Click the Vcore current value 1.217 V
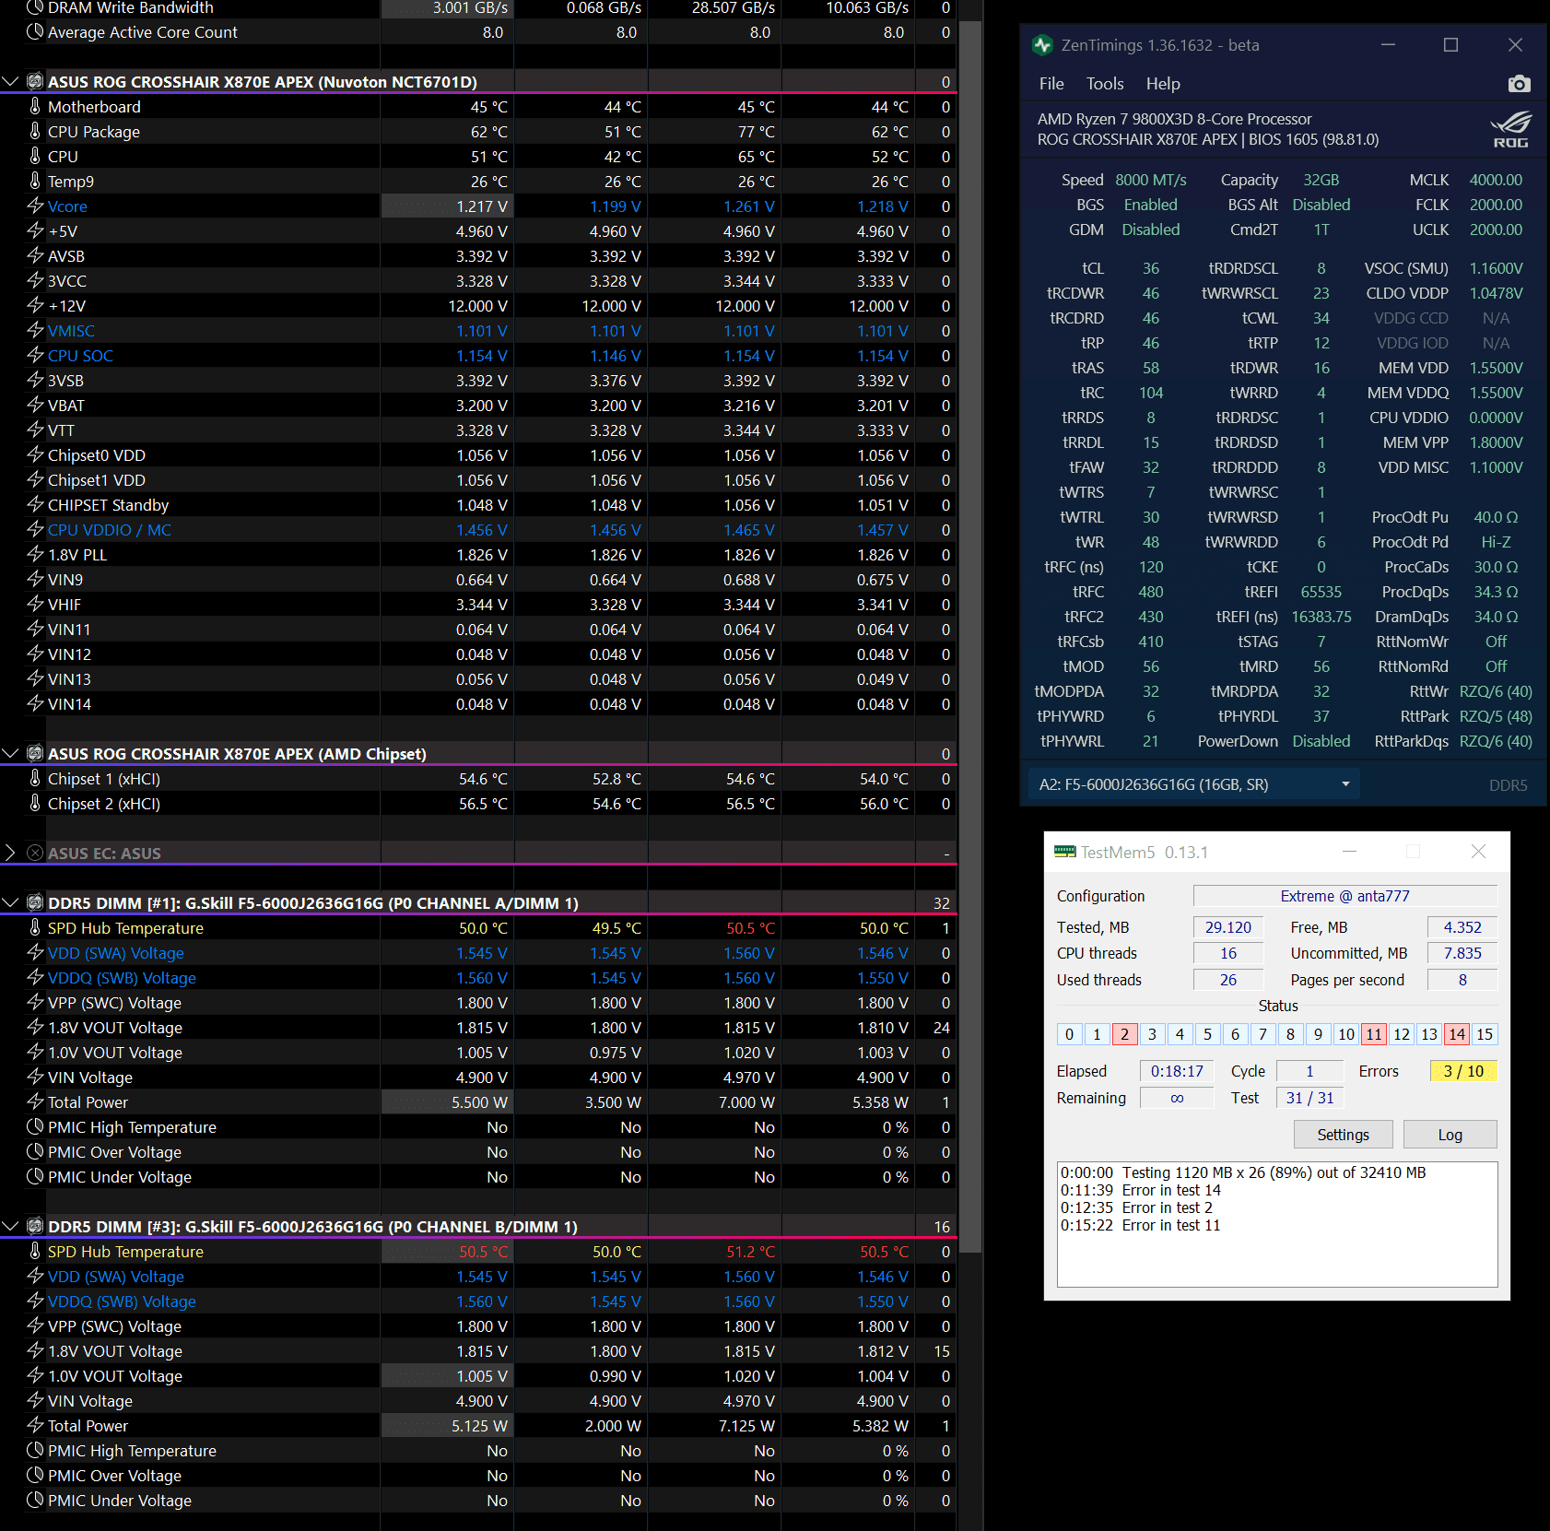The height and width of the screenshot is (1531, 1550). click(x=482, y=206)
